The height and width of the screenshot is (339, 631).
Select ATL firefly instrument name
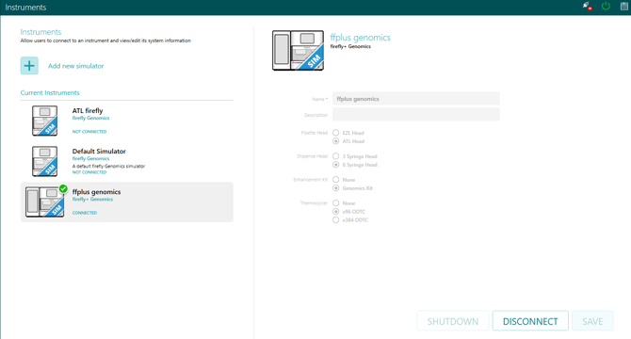tap(88, 110)
